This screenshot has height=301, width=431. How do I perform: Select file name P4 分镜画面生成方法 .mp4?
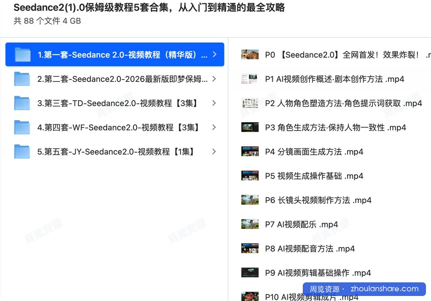(314, 152)
